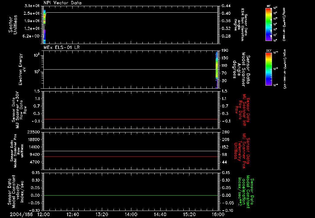Screen dimensions: 315x218
Task: Click the 15:20 time axis label
Action: pyautogui.click(x=189, y=214)
